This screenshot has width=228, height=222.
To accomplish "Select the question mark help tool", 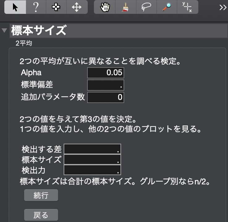I will click(x=36, y=7).
